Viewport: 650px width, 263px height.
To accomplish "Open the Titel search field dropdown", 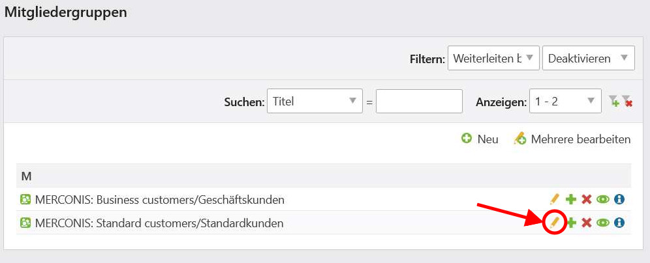I will pyautogui.click(x=315, y=101).
